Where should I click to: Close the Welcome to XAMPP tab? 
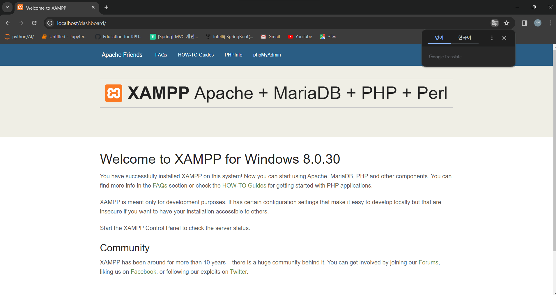point(93,7)
